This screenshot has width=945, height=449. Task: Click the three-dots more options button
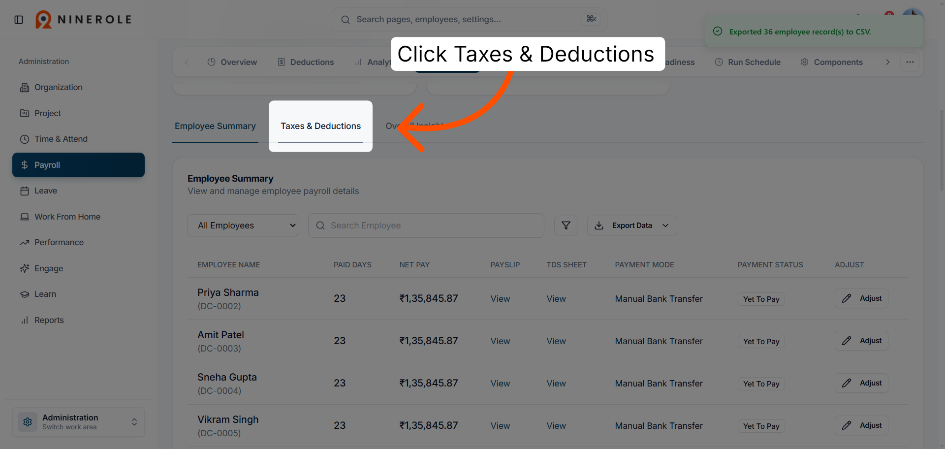(910, 62)
